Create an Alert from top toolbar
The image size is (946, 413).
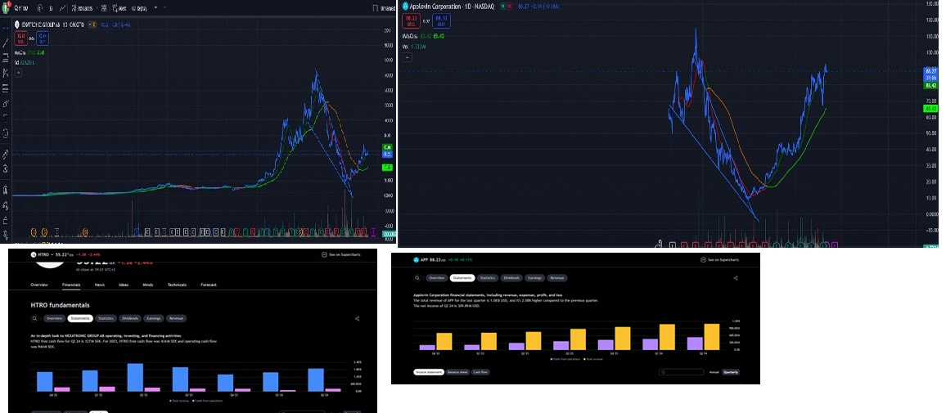[x=119, y=8]
